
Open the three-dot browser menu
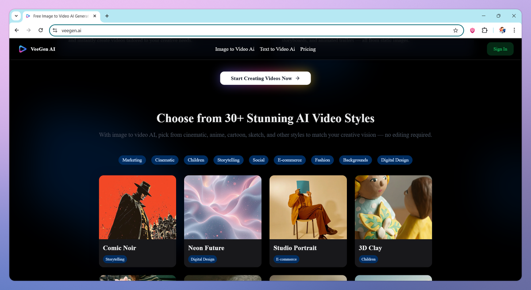click(x=514, y=30)
